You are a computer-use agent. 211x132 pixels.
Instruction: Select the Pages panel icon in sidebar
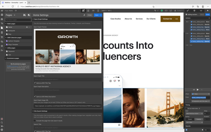click(2, 28)
